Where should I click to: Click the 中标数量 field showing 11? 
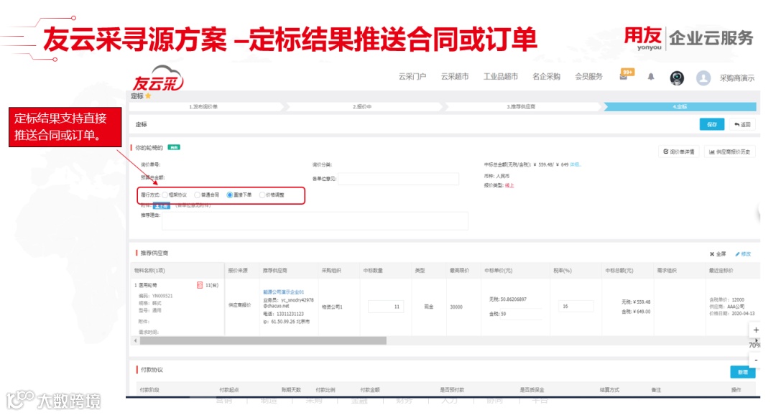[x=386, y=307]
